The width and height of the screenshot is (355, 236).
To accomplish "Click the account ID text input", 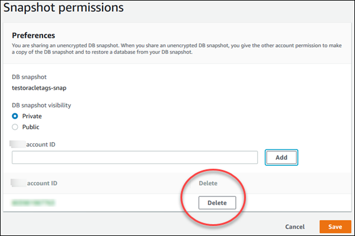I will tap(135, 157).
